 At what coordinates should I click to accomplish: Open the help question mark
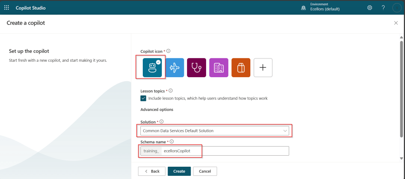(x=383, y=8)
